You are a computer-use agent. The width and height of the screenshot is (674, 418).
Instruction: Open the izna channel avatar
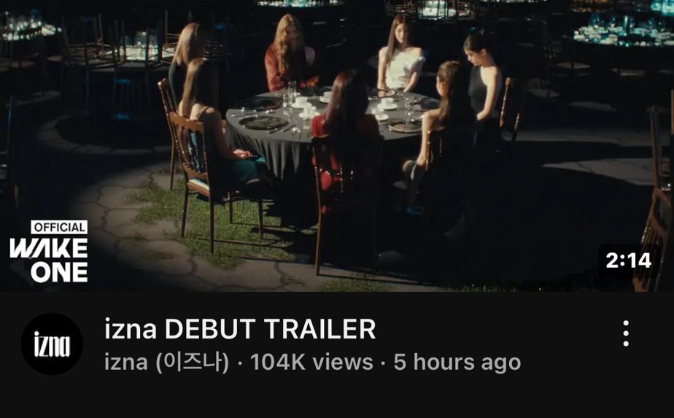point(52,344)
